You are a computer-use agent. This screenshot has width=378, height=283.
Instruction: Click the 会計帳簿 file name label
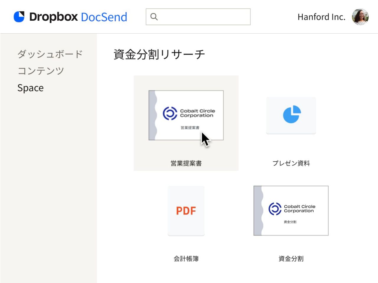point(186,259)
